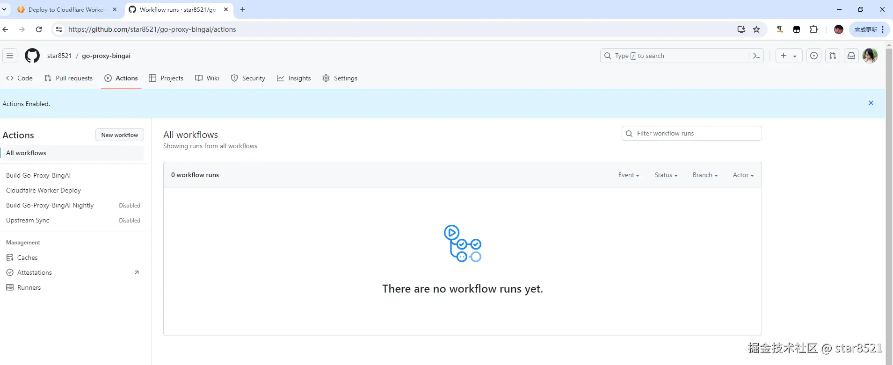
Task: Open the Code tab
Action: coord(20,78)
